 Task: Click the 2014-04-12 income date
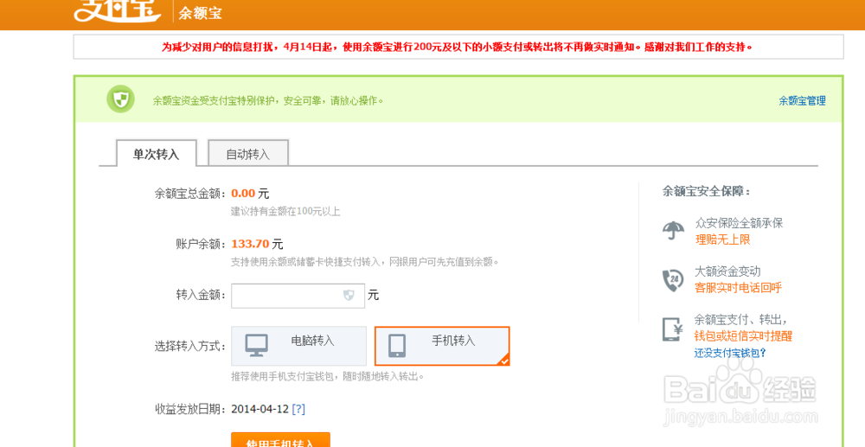pos(259,409)
